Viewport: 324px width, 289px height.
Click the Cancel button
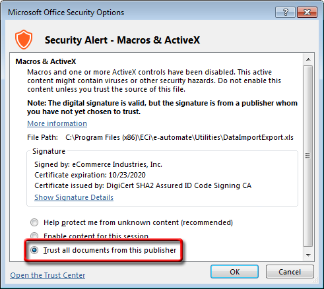point(290,272)
